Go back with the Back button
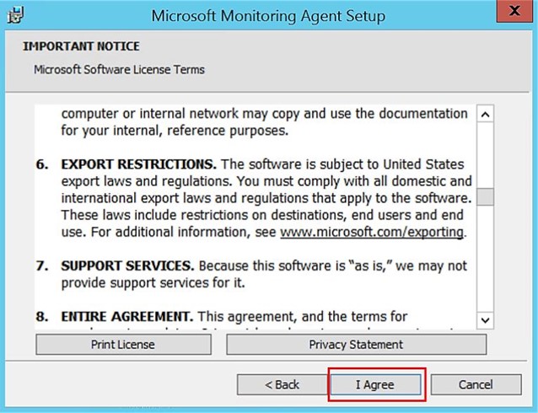The height and width of the screenshot is (413, 538). [x=282, y=384]
